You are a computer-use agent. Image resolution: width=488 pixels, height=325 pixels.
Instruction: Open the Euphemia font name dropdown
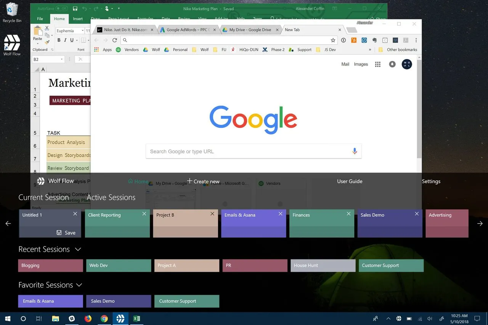coord(82,31)
